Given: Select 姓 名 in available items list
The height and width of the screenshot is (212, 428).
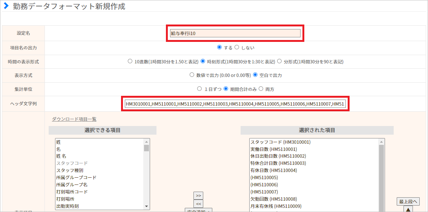Looking at the screenshot, I should [x=100, y=156].
